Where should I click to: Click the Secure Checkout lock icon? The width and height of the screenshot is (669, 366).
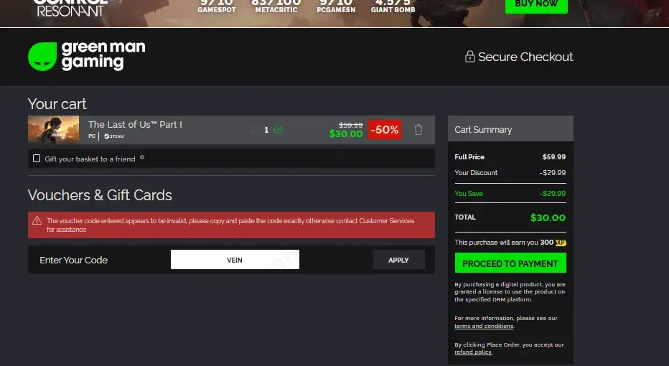469,56
